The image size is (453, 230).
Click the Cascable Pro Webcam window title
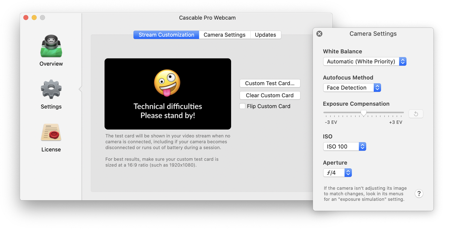(207, 18)
